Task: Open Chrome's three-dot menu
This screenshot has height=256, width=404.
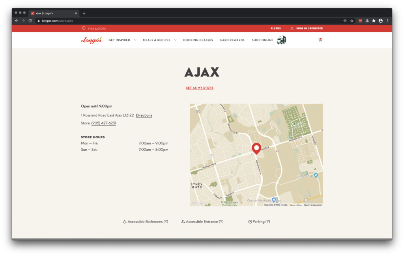Action: coord(387,21)
